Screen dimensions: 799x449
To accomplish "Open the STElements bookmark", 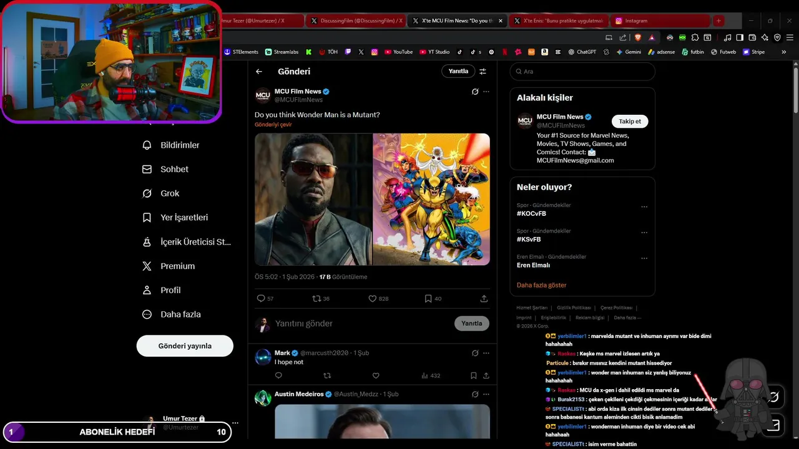I will pos(241,52).
